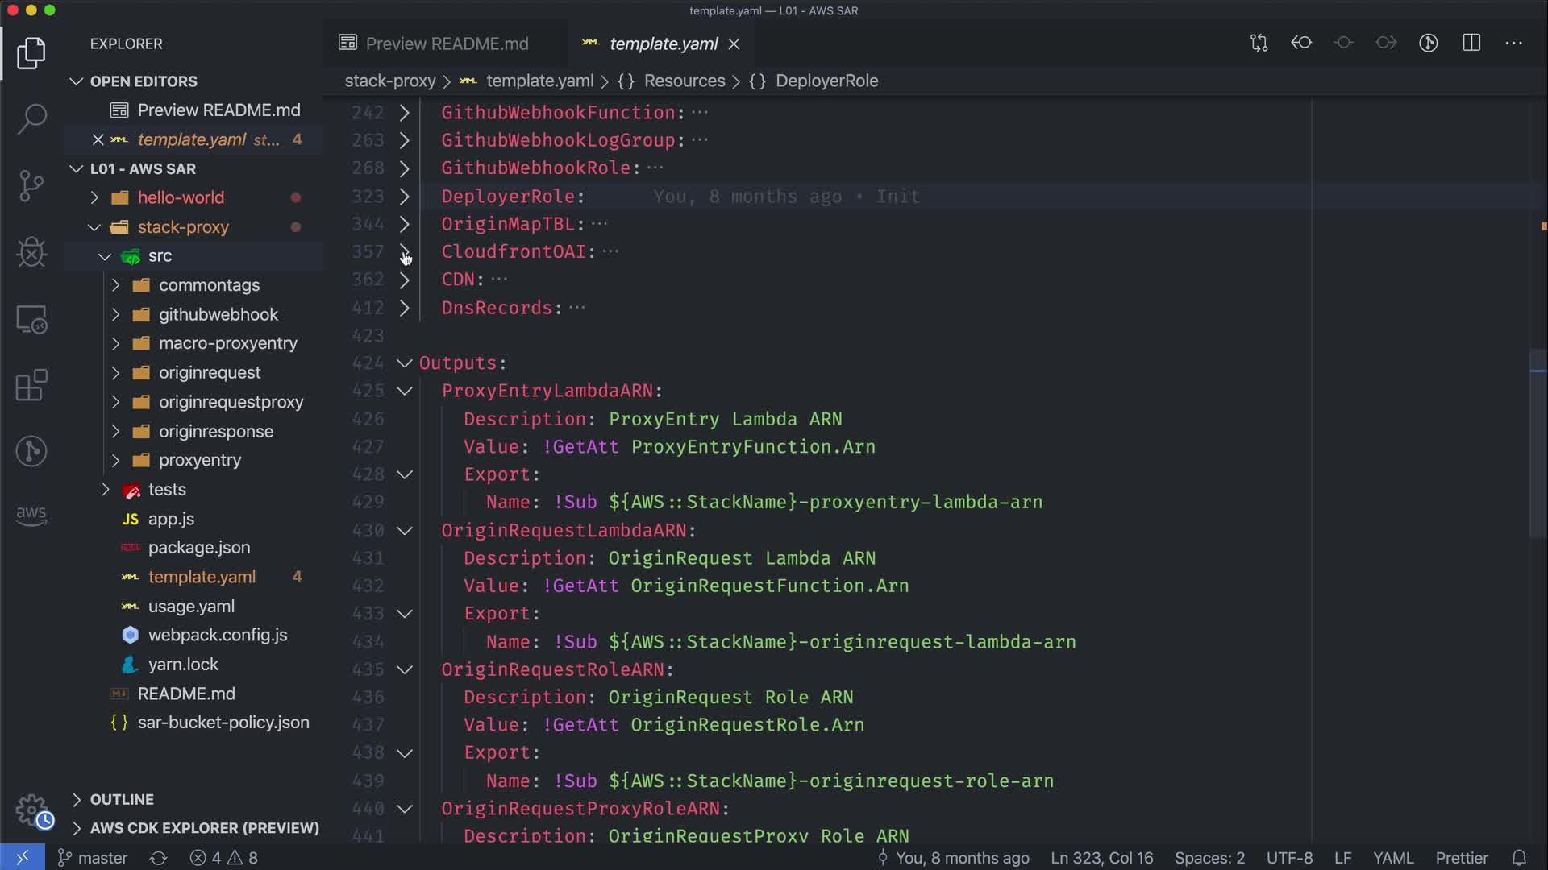Viewport: 1548px width, 870px height.
Task: Open the Run and Debug view
Action: 31,252
